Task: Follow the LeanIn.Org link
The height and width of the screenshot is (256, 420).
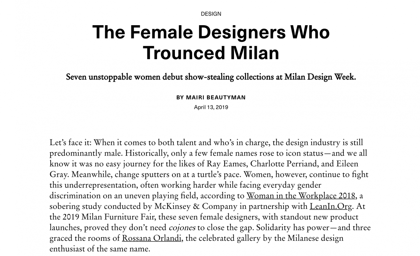Action: pos(331,207)
